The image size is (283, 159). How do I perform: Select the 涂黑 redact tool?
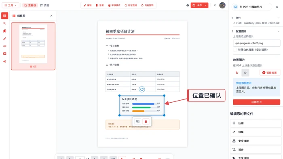(100, 5)
